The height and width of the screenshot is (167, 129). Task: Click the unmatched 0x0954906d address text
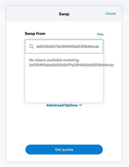[x=71, y=65]
